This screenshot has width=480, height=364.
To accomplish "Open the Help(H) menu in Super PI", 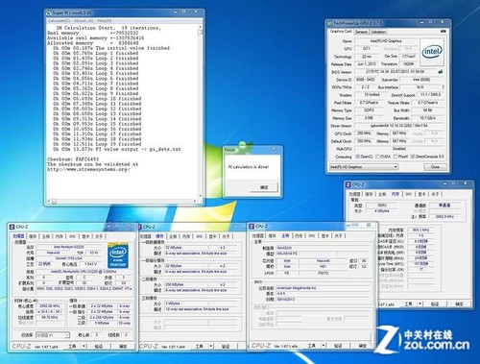I will [x=105, y=21].
